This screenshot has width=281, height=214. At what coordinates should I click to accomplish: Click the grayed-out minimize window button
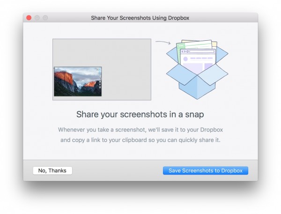(x=37, y=18)
